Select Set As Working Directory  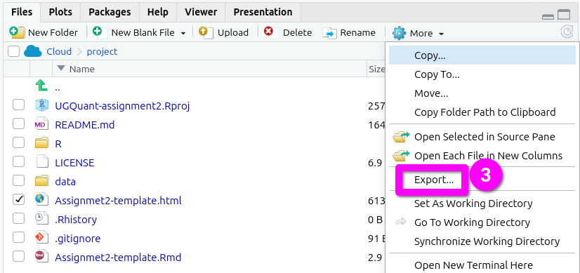tap(473, 204)
